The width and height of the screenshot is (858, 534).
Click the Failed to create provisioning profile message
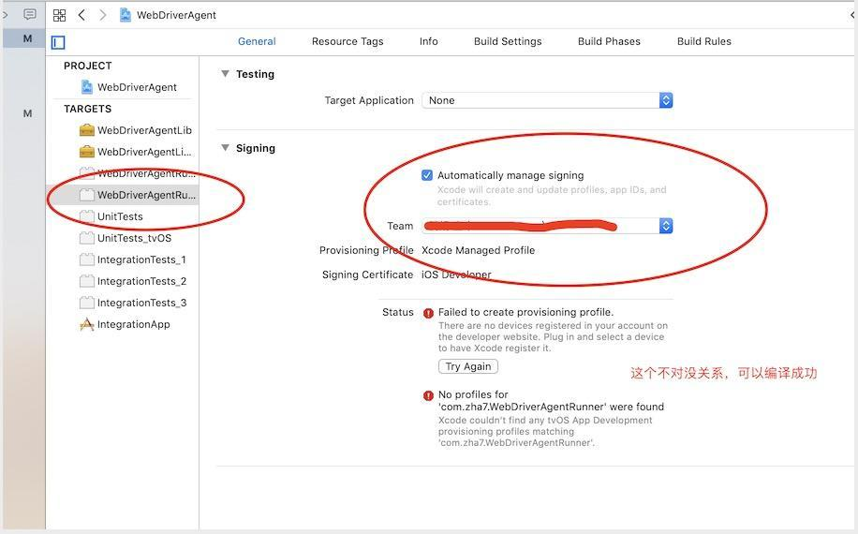(525, 312)
